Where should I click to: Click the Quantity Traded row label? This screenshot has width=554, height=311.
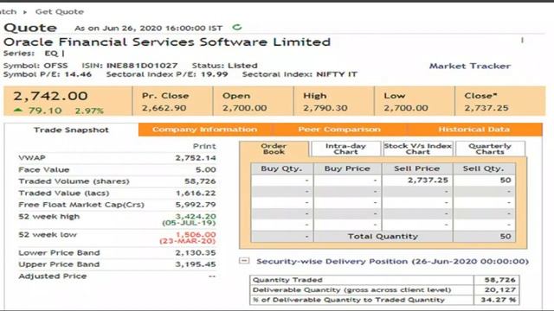click(287, 280)
